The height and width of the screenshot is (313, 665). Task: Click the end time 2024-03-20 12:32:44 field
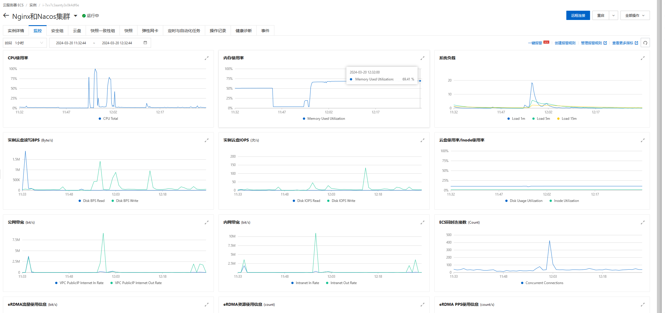click(117, 43)
